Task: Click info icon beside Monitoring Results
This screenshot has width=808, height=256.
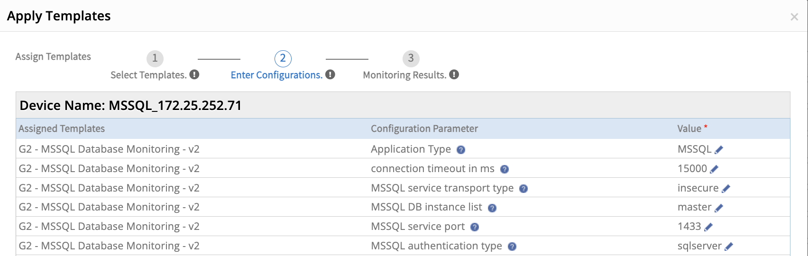Action: click(x=454, y=74)
